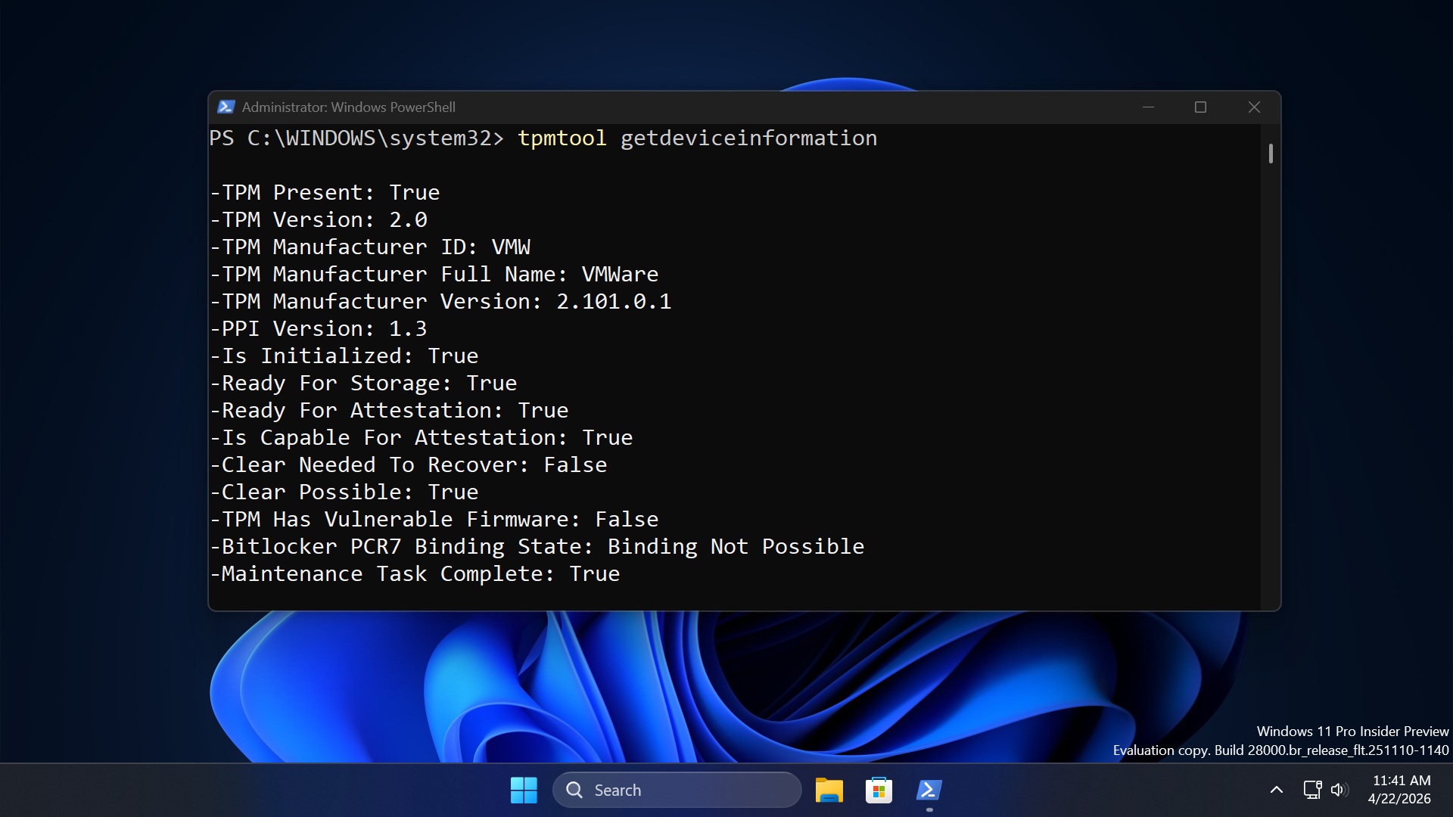Close the PowerShell window
The width and height of the screenshot is (1453, 817).
pos(1254,107)
